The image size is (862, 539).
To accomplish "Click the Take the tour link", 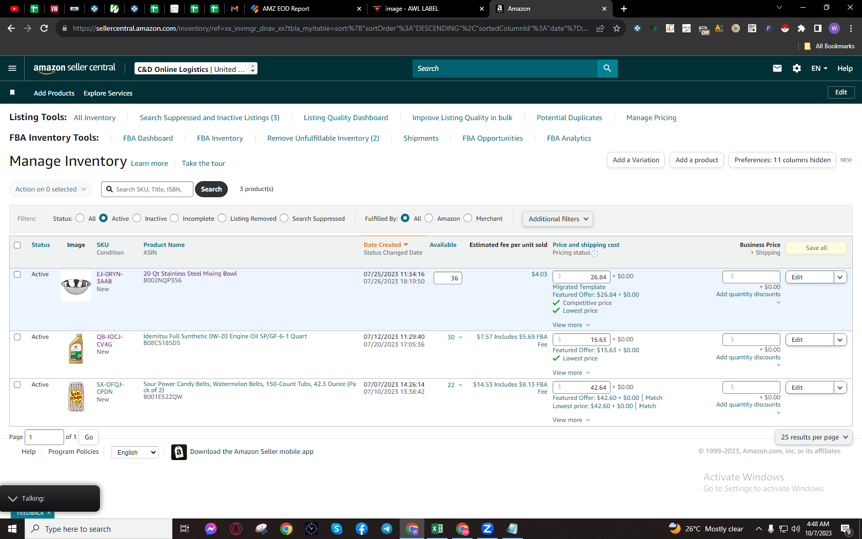I will 203,163.
